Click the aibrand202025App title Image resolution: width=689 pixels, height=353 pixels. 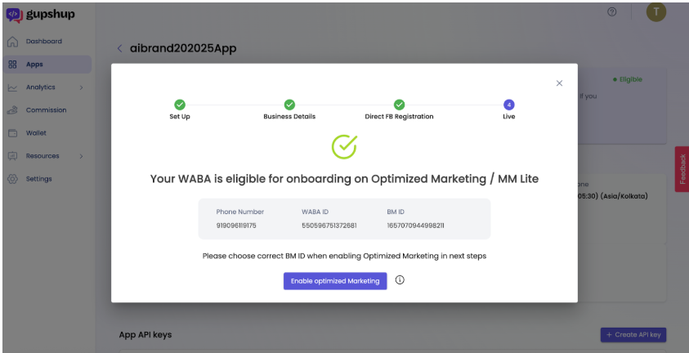(183, 48)
